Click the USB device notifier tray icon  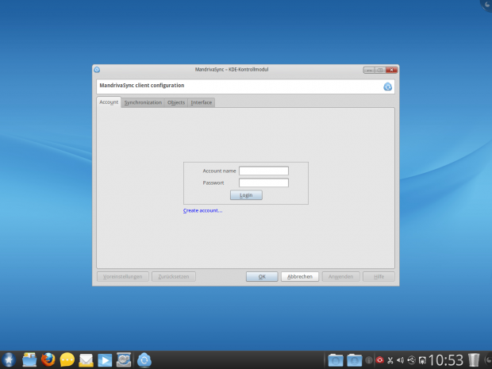tap(411, 360)
